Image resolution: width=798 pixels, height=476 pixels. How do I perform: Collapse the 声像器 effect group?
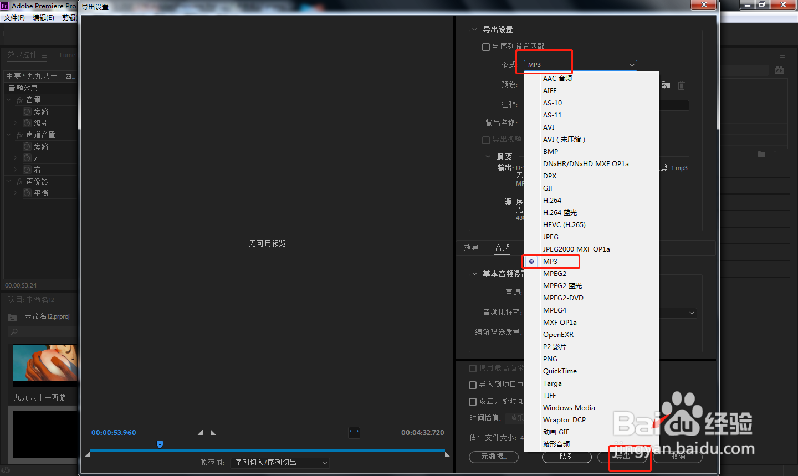tap(9, 182)
